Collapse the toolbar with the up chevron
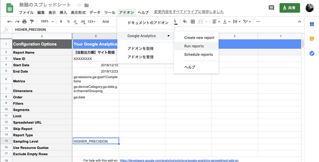The image size is (319, 162). coord(300,21)
